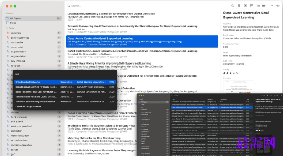The width and height of the screenshot is (283, 156).
Task: Switch to list view using the lines icon
Action: point(258,6)
